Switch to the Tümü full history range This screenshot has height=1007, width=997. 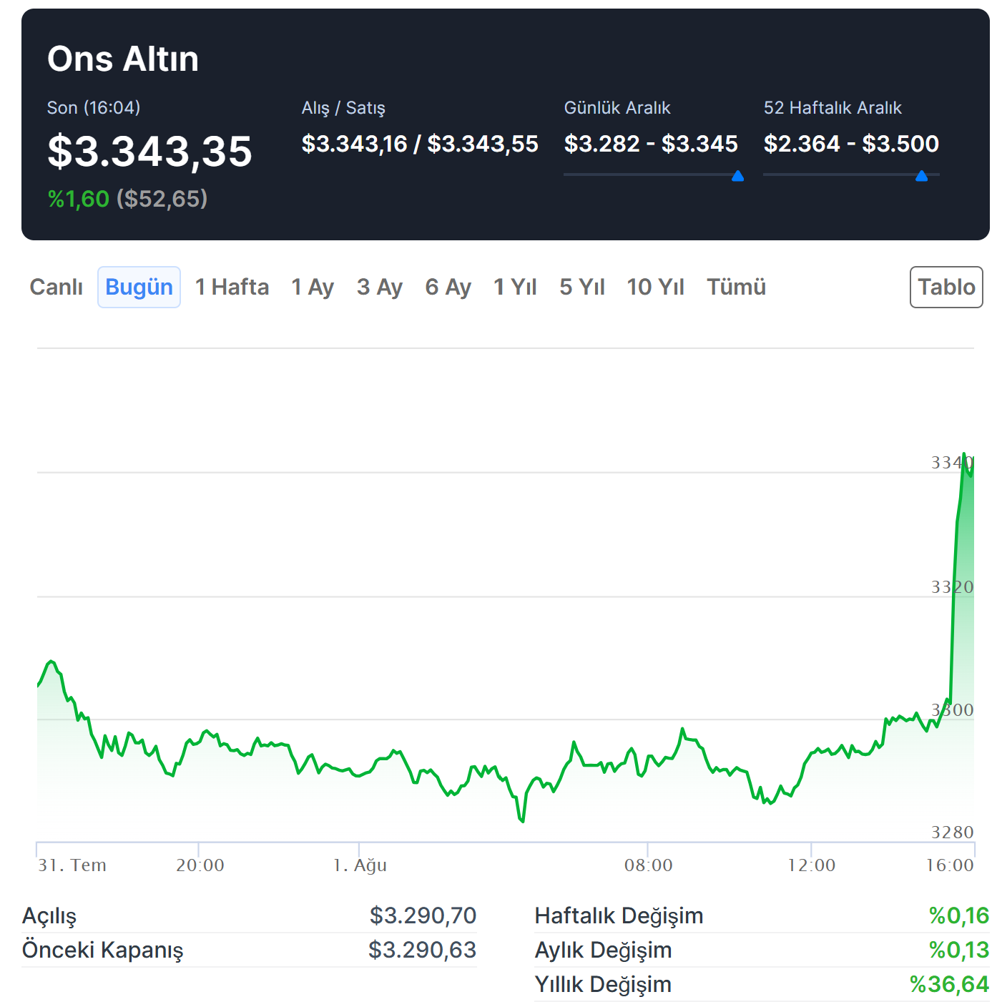[x=736, y=287]
